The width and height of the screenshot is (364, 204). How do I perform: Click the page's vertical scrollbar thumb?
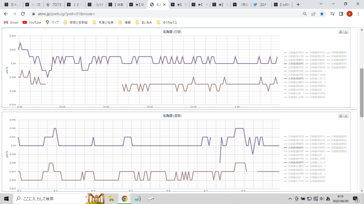click(361, 93)
